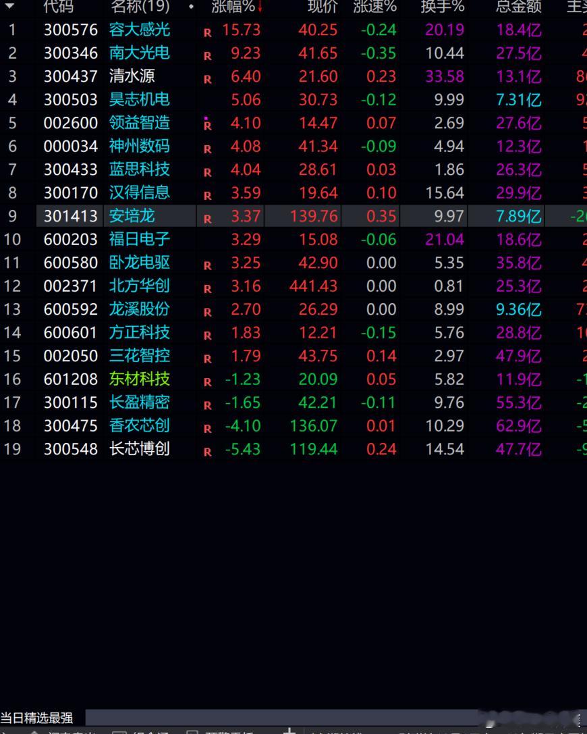Select stock name 长芯博创
This screenshot has height=734, width=587.
140,449
